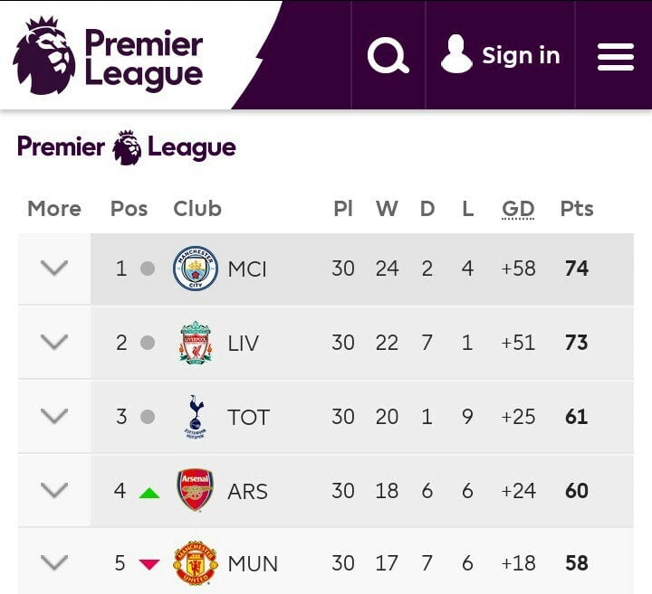Click the Tottenham club crest
This screenshot has width=652, height=594.
pos(196,417)
